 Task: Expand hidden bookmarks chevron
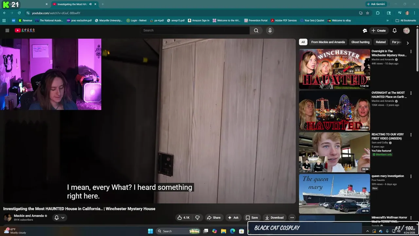(388, 20)
